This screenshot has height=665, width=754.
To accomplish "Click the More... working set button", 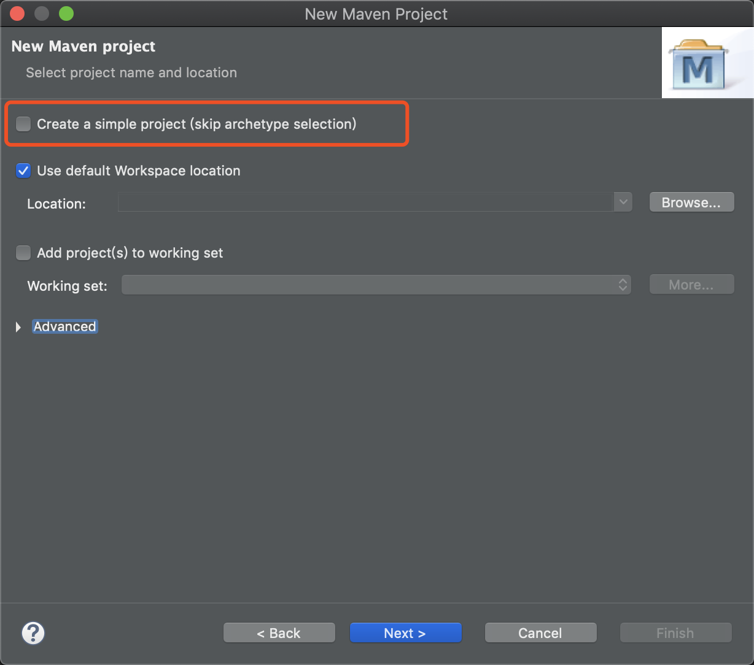I will [691, 285].
